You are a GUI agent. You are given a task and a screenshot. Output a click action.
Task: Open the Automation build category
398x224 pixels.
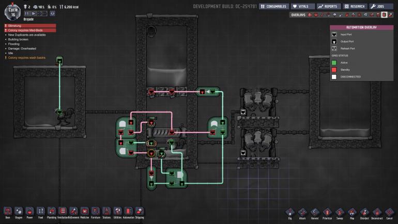pos(128,212)
